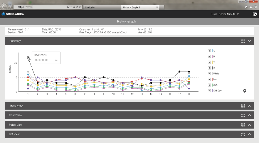This screenshot has height=143, width=259.
Task: Click the refresh icon beside the legend
Action: pos(244,91)
